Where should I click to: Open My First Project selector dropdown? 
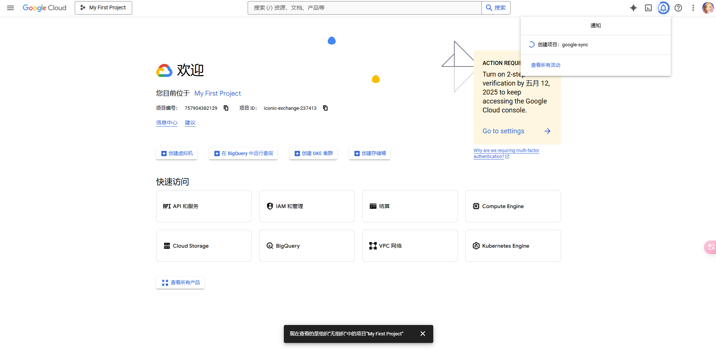[103, 8]
